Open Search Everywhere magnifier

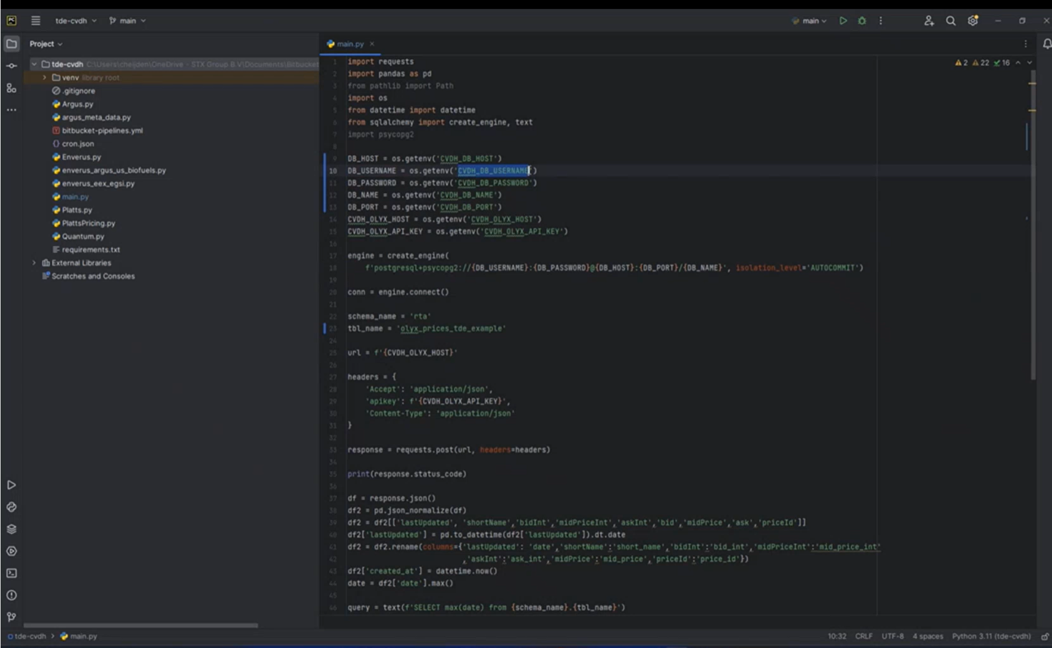tap(951, 21)
